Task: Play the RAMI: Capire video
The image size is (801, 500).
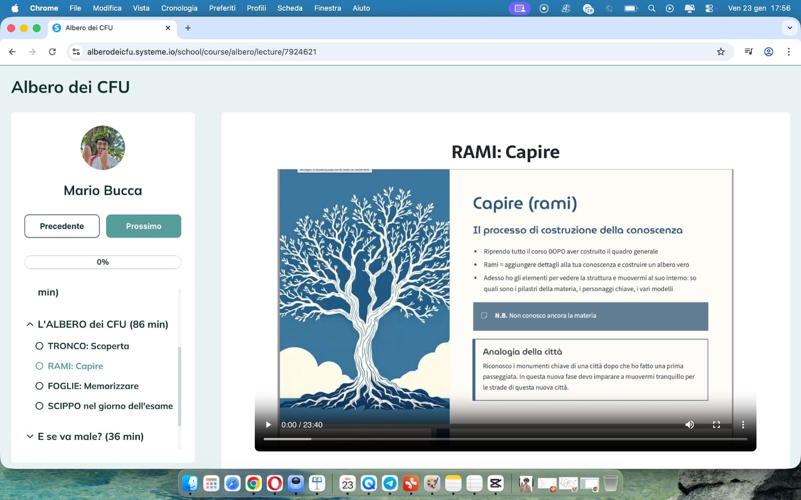Action: tap(268, 425)
